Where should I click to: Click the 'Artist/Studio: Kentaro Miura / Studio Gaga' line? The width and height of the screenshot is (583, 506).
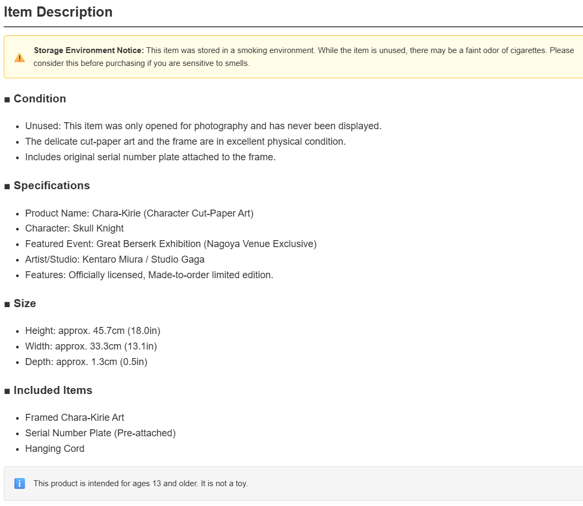pos(115,259)
